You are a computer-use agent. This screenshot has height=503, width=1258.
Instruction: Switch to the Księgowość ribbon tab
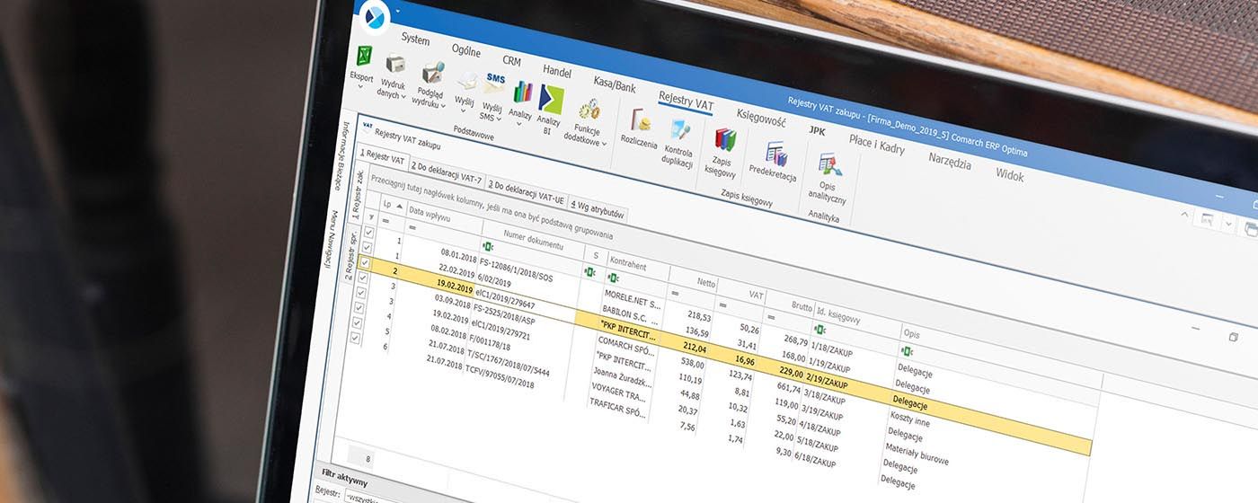coord(760,117)
